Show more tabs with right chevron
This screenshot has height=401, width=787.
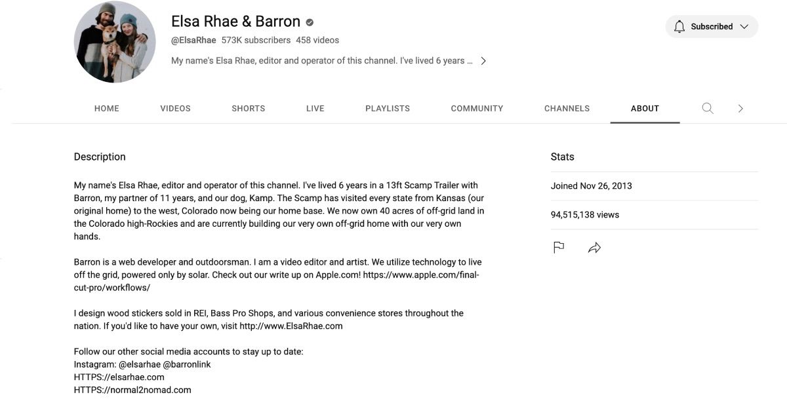pyautogui.click(x=740, y=109)
